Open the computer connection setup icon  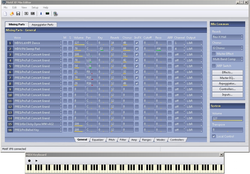56,14
